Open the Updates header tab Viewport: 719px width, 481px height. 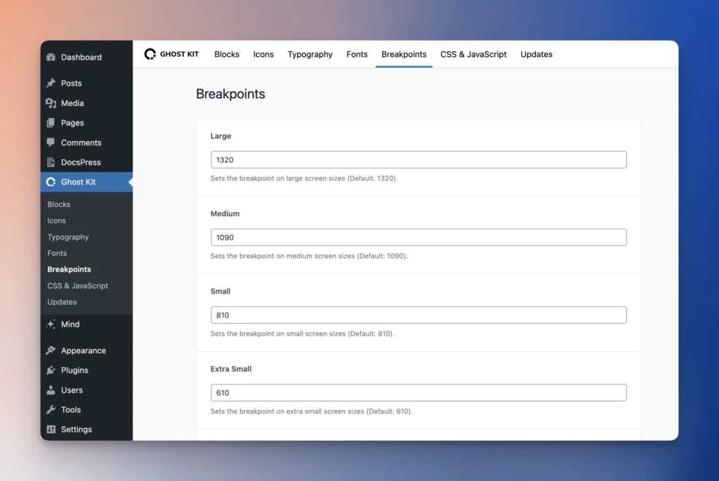pyautogui.click(x=536, y=54)
